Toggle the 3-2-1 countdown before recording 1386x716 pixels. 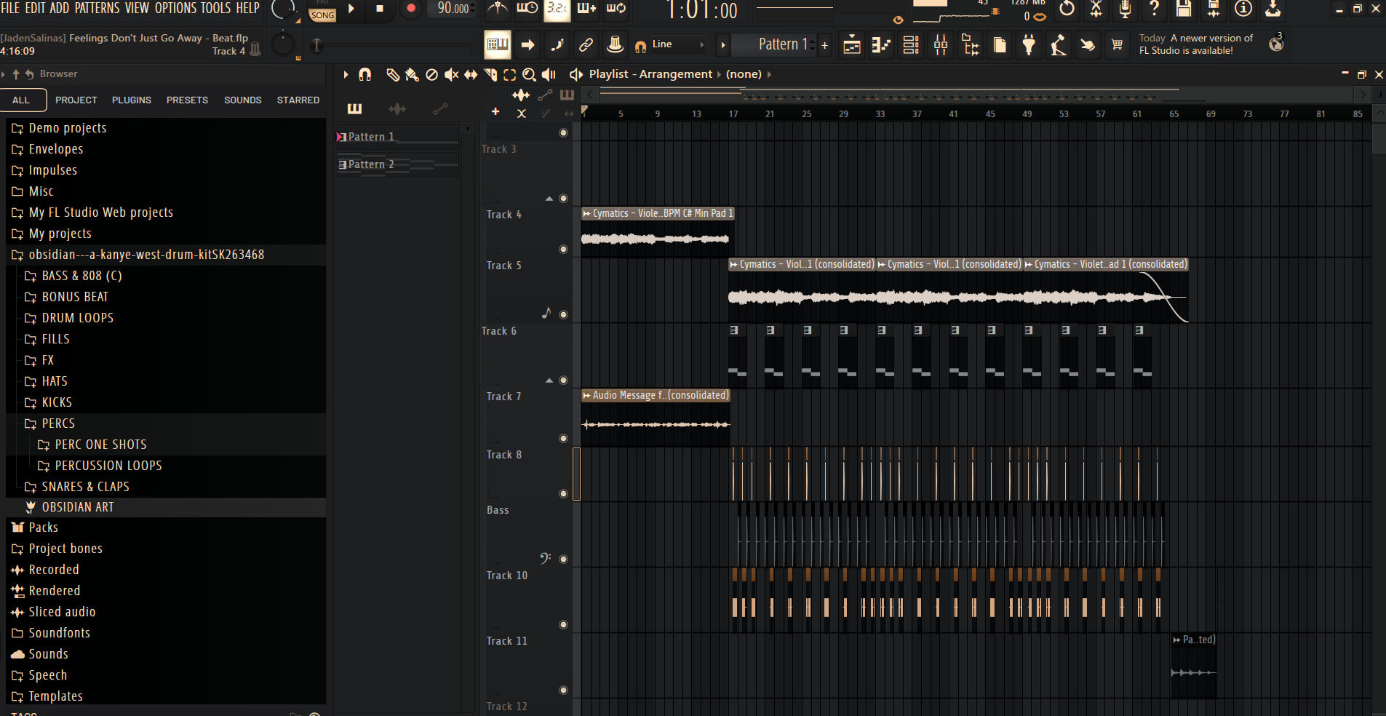point(557,9)
